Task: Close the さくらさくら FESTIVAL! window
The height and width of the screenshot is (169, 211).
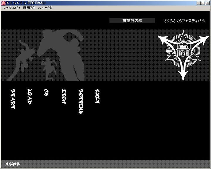Action: click(208, 3)
